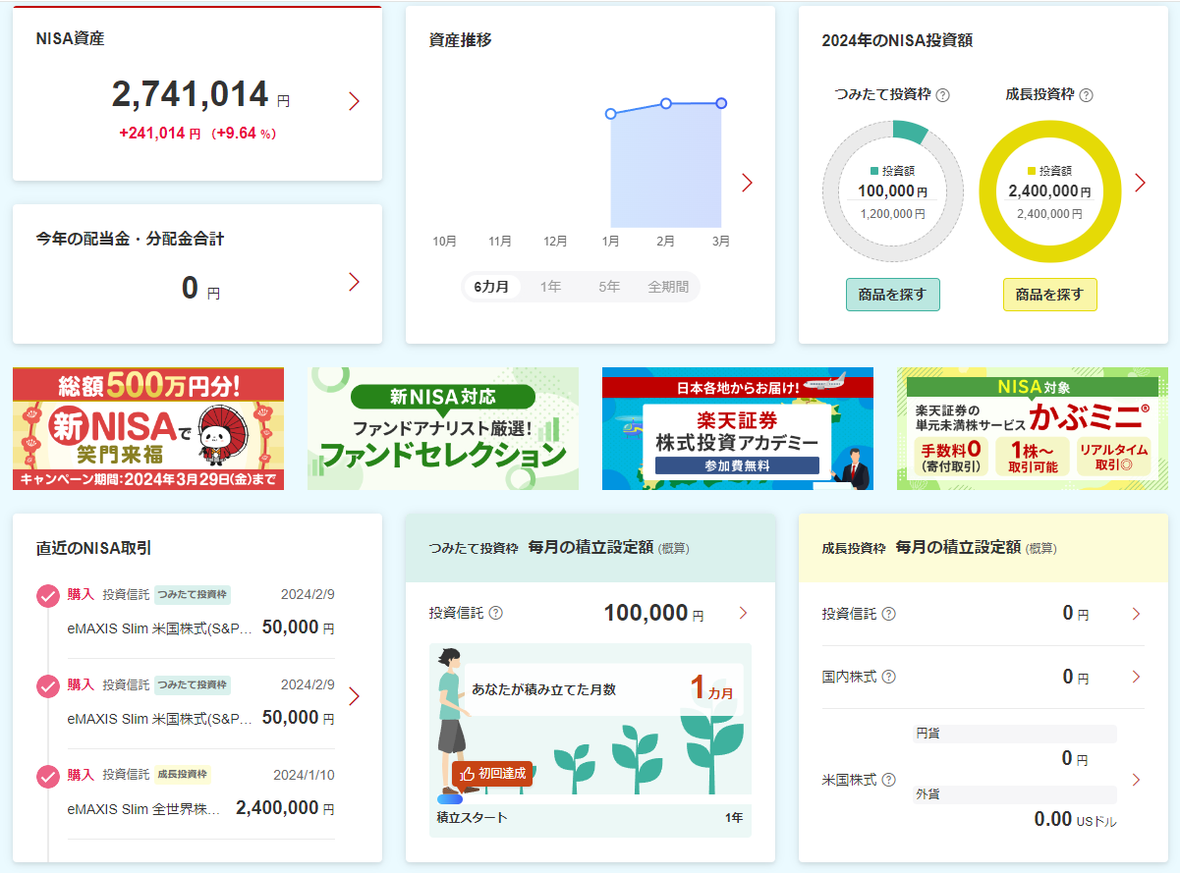Open 2024年のNISA投資額 detail chevron

(x=1140, y=182)
